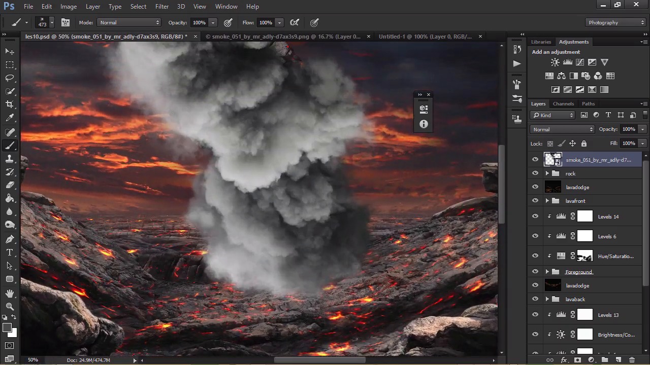Open the Photography workspace dropdown
This screenshot has height=365, width=650.
tap(615, 22)
